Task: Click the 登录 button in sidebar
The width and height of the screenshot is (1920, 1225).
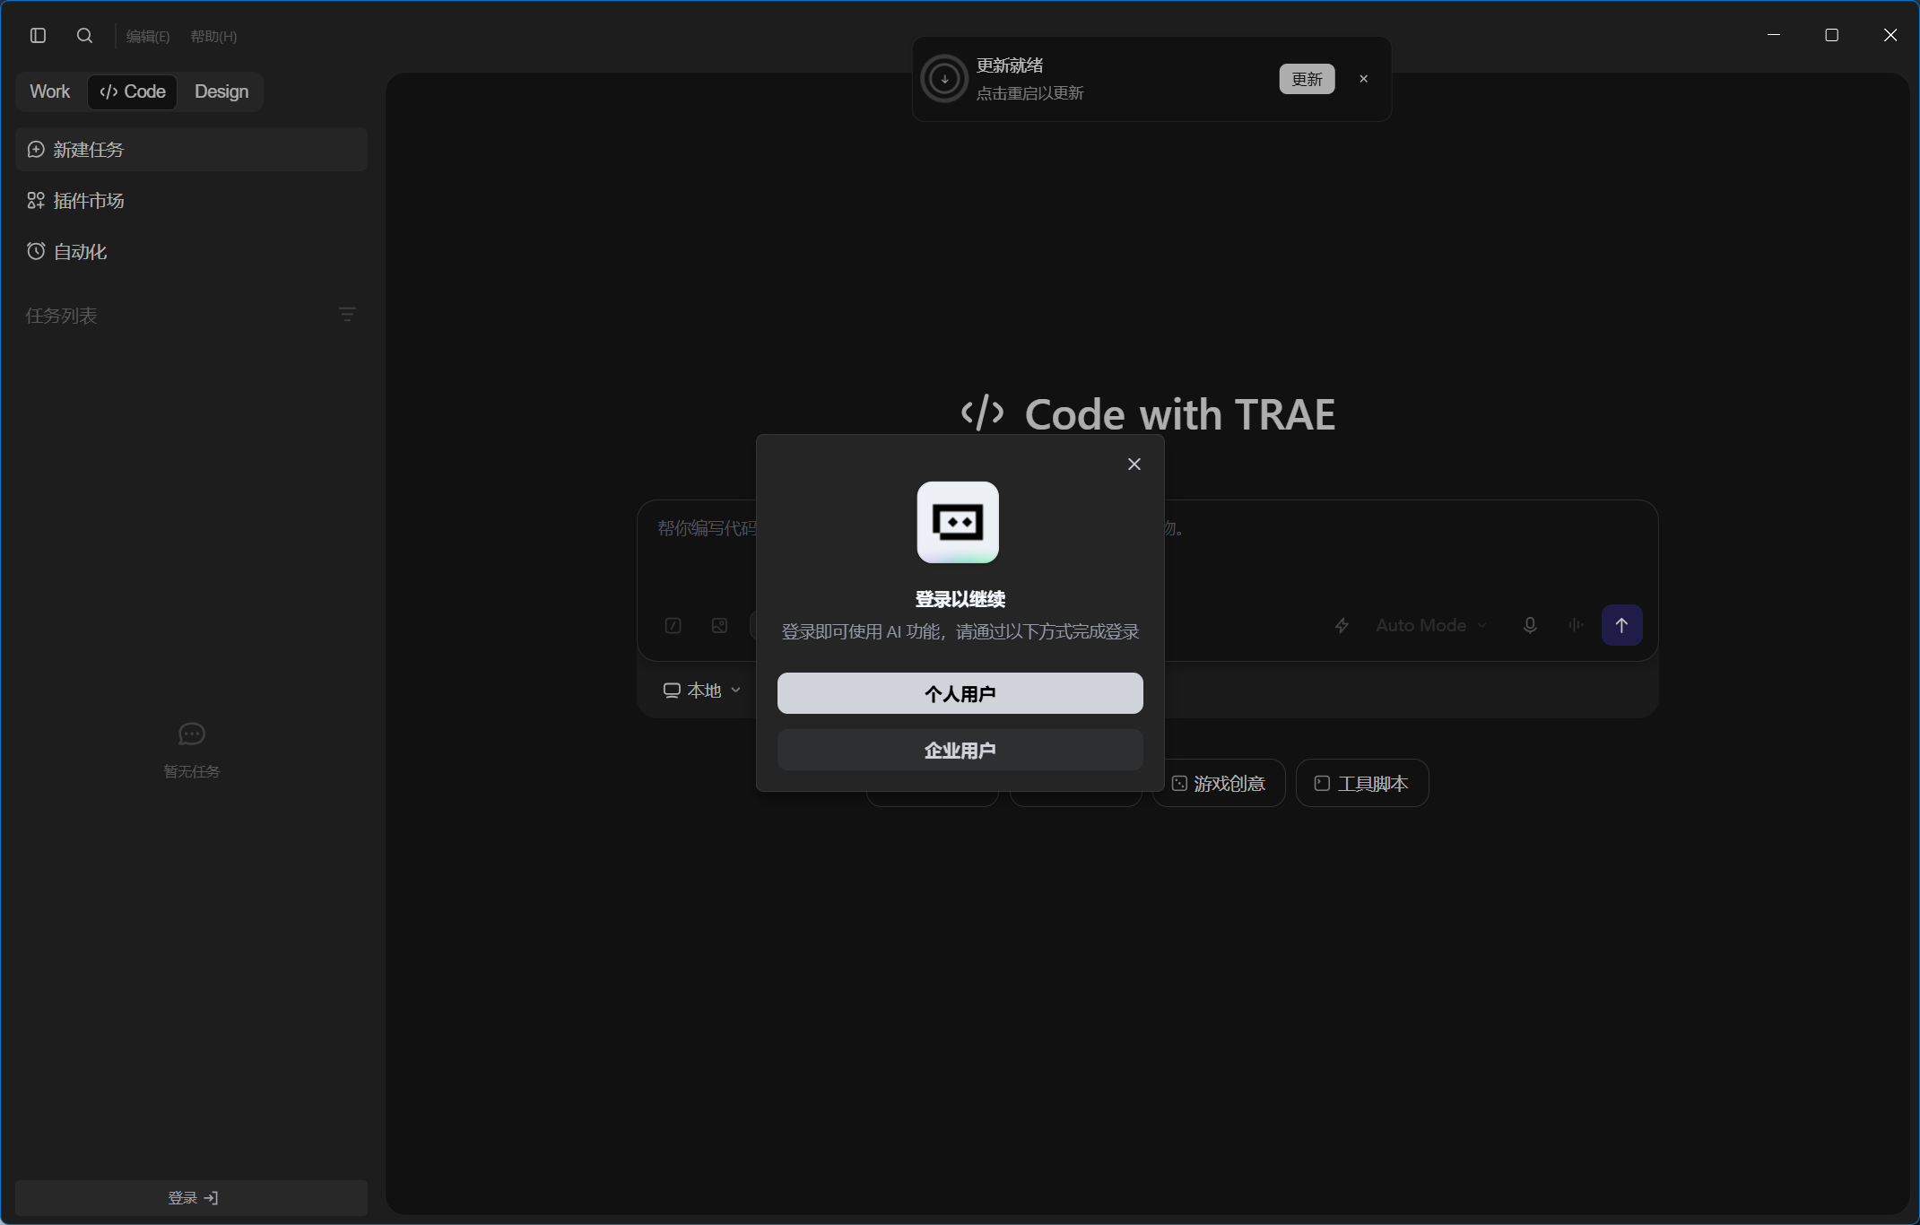Action: (192, 1198)
